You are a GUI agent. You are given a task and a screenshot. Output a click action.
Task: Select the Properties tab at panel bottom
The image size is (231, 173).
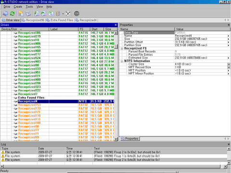(x=129, y=138)
